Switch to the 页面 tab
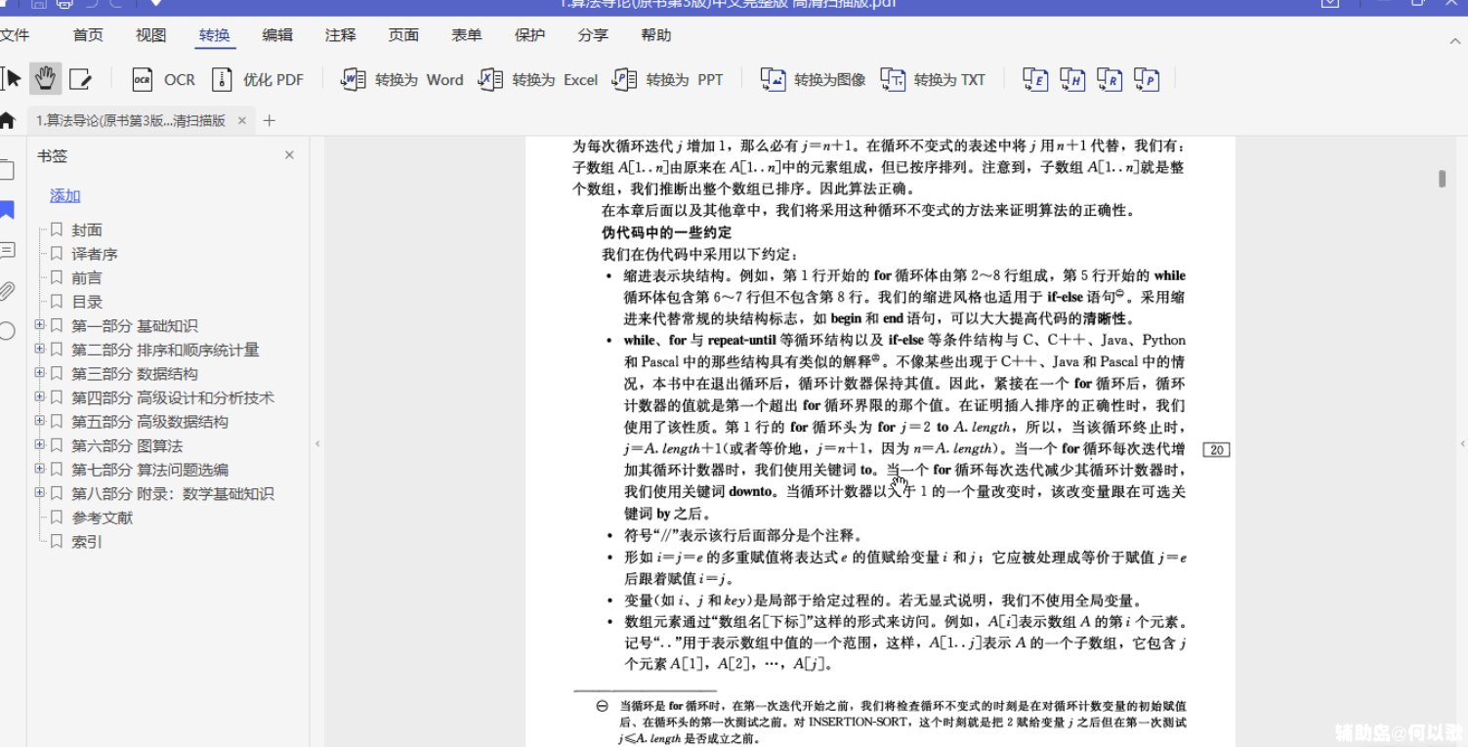The height and width of the screenshot is (747, 1468). 403,35
